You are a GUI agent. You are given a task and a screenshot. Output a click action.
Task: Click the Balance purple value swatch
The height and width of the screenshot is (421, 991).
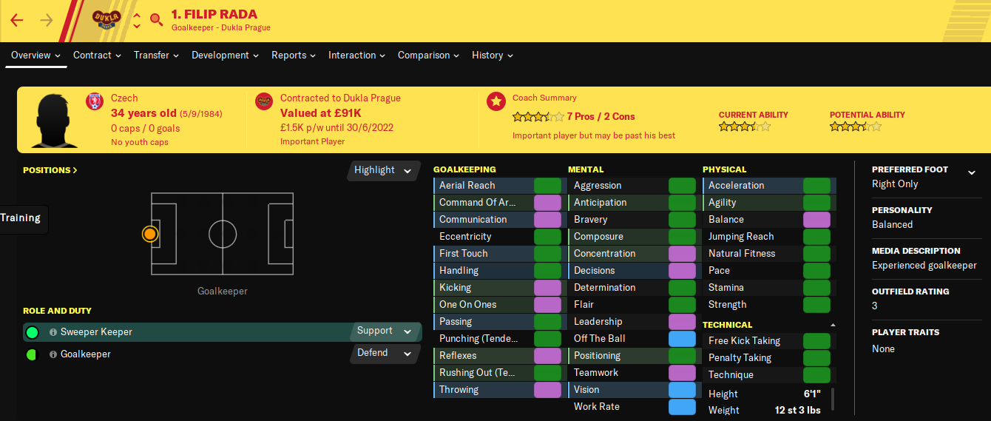816,220
